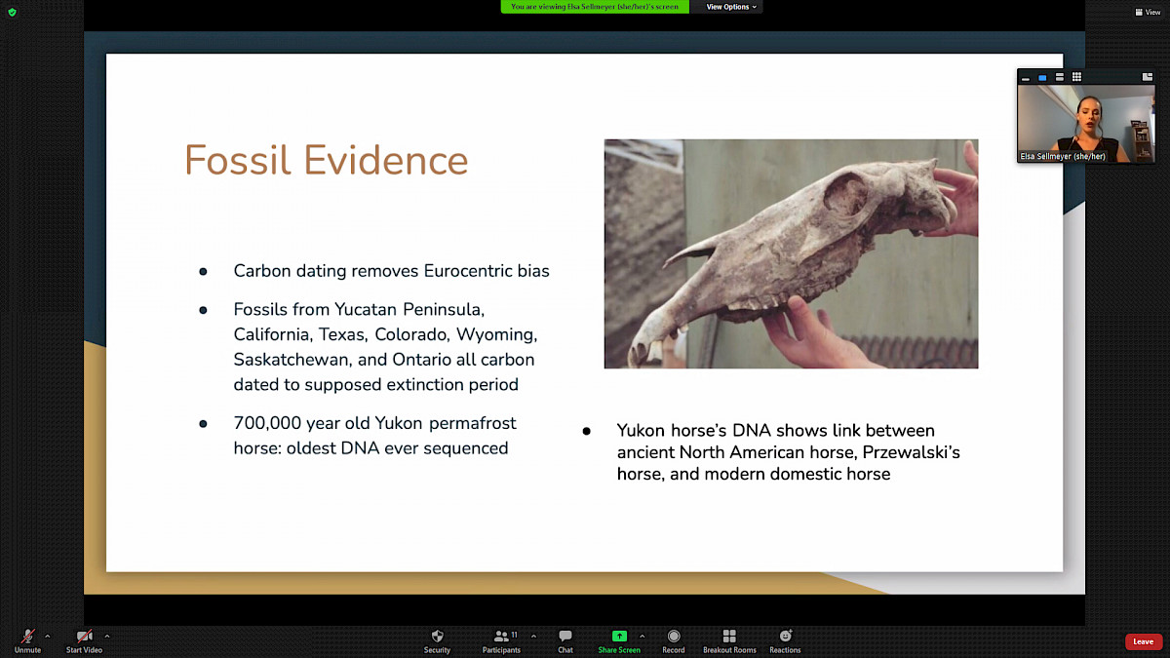1170x658 pixels.
Task: Open the Security shield menu
Action: (437, 640)
